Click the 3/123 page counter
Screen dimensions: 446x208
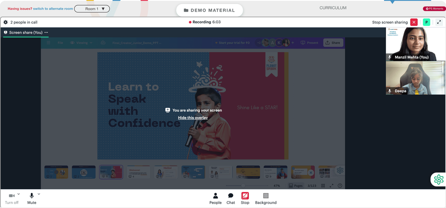coord(312,186)
